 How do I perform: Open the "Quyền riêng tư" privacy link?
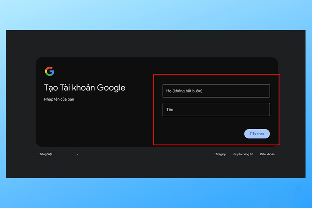[243, 155]
